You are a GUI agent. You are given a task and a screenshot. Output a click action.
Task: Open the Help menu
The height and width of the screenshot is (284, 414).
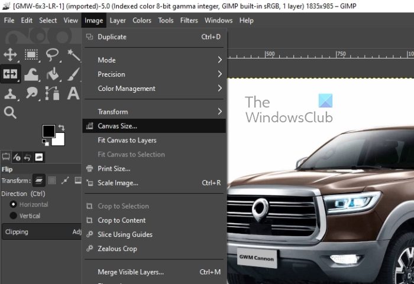tap(247, 20)
